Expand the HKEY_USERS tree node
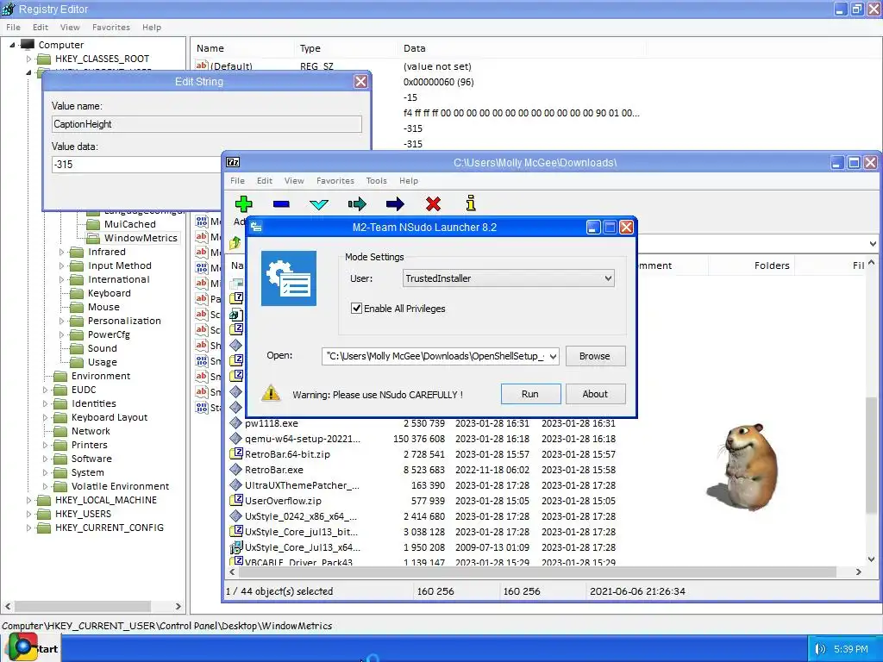This screenshot has height=662, width=883. click(x=28, y=514)
